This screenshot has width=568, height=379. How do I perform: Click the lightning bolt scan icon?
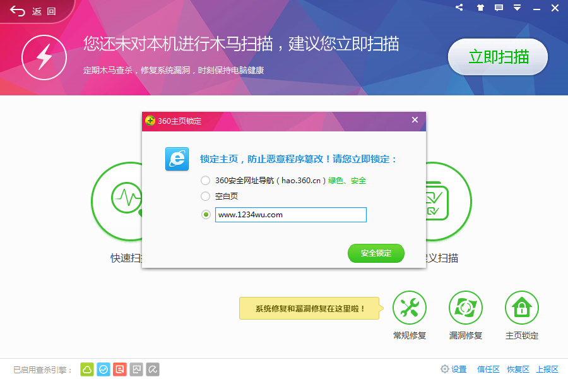pos(44,57)
